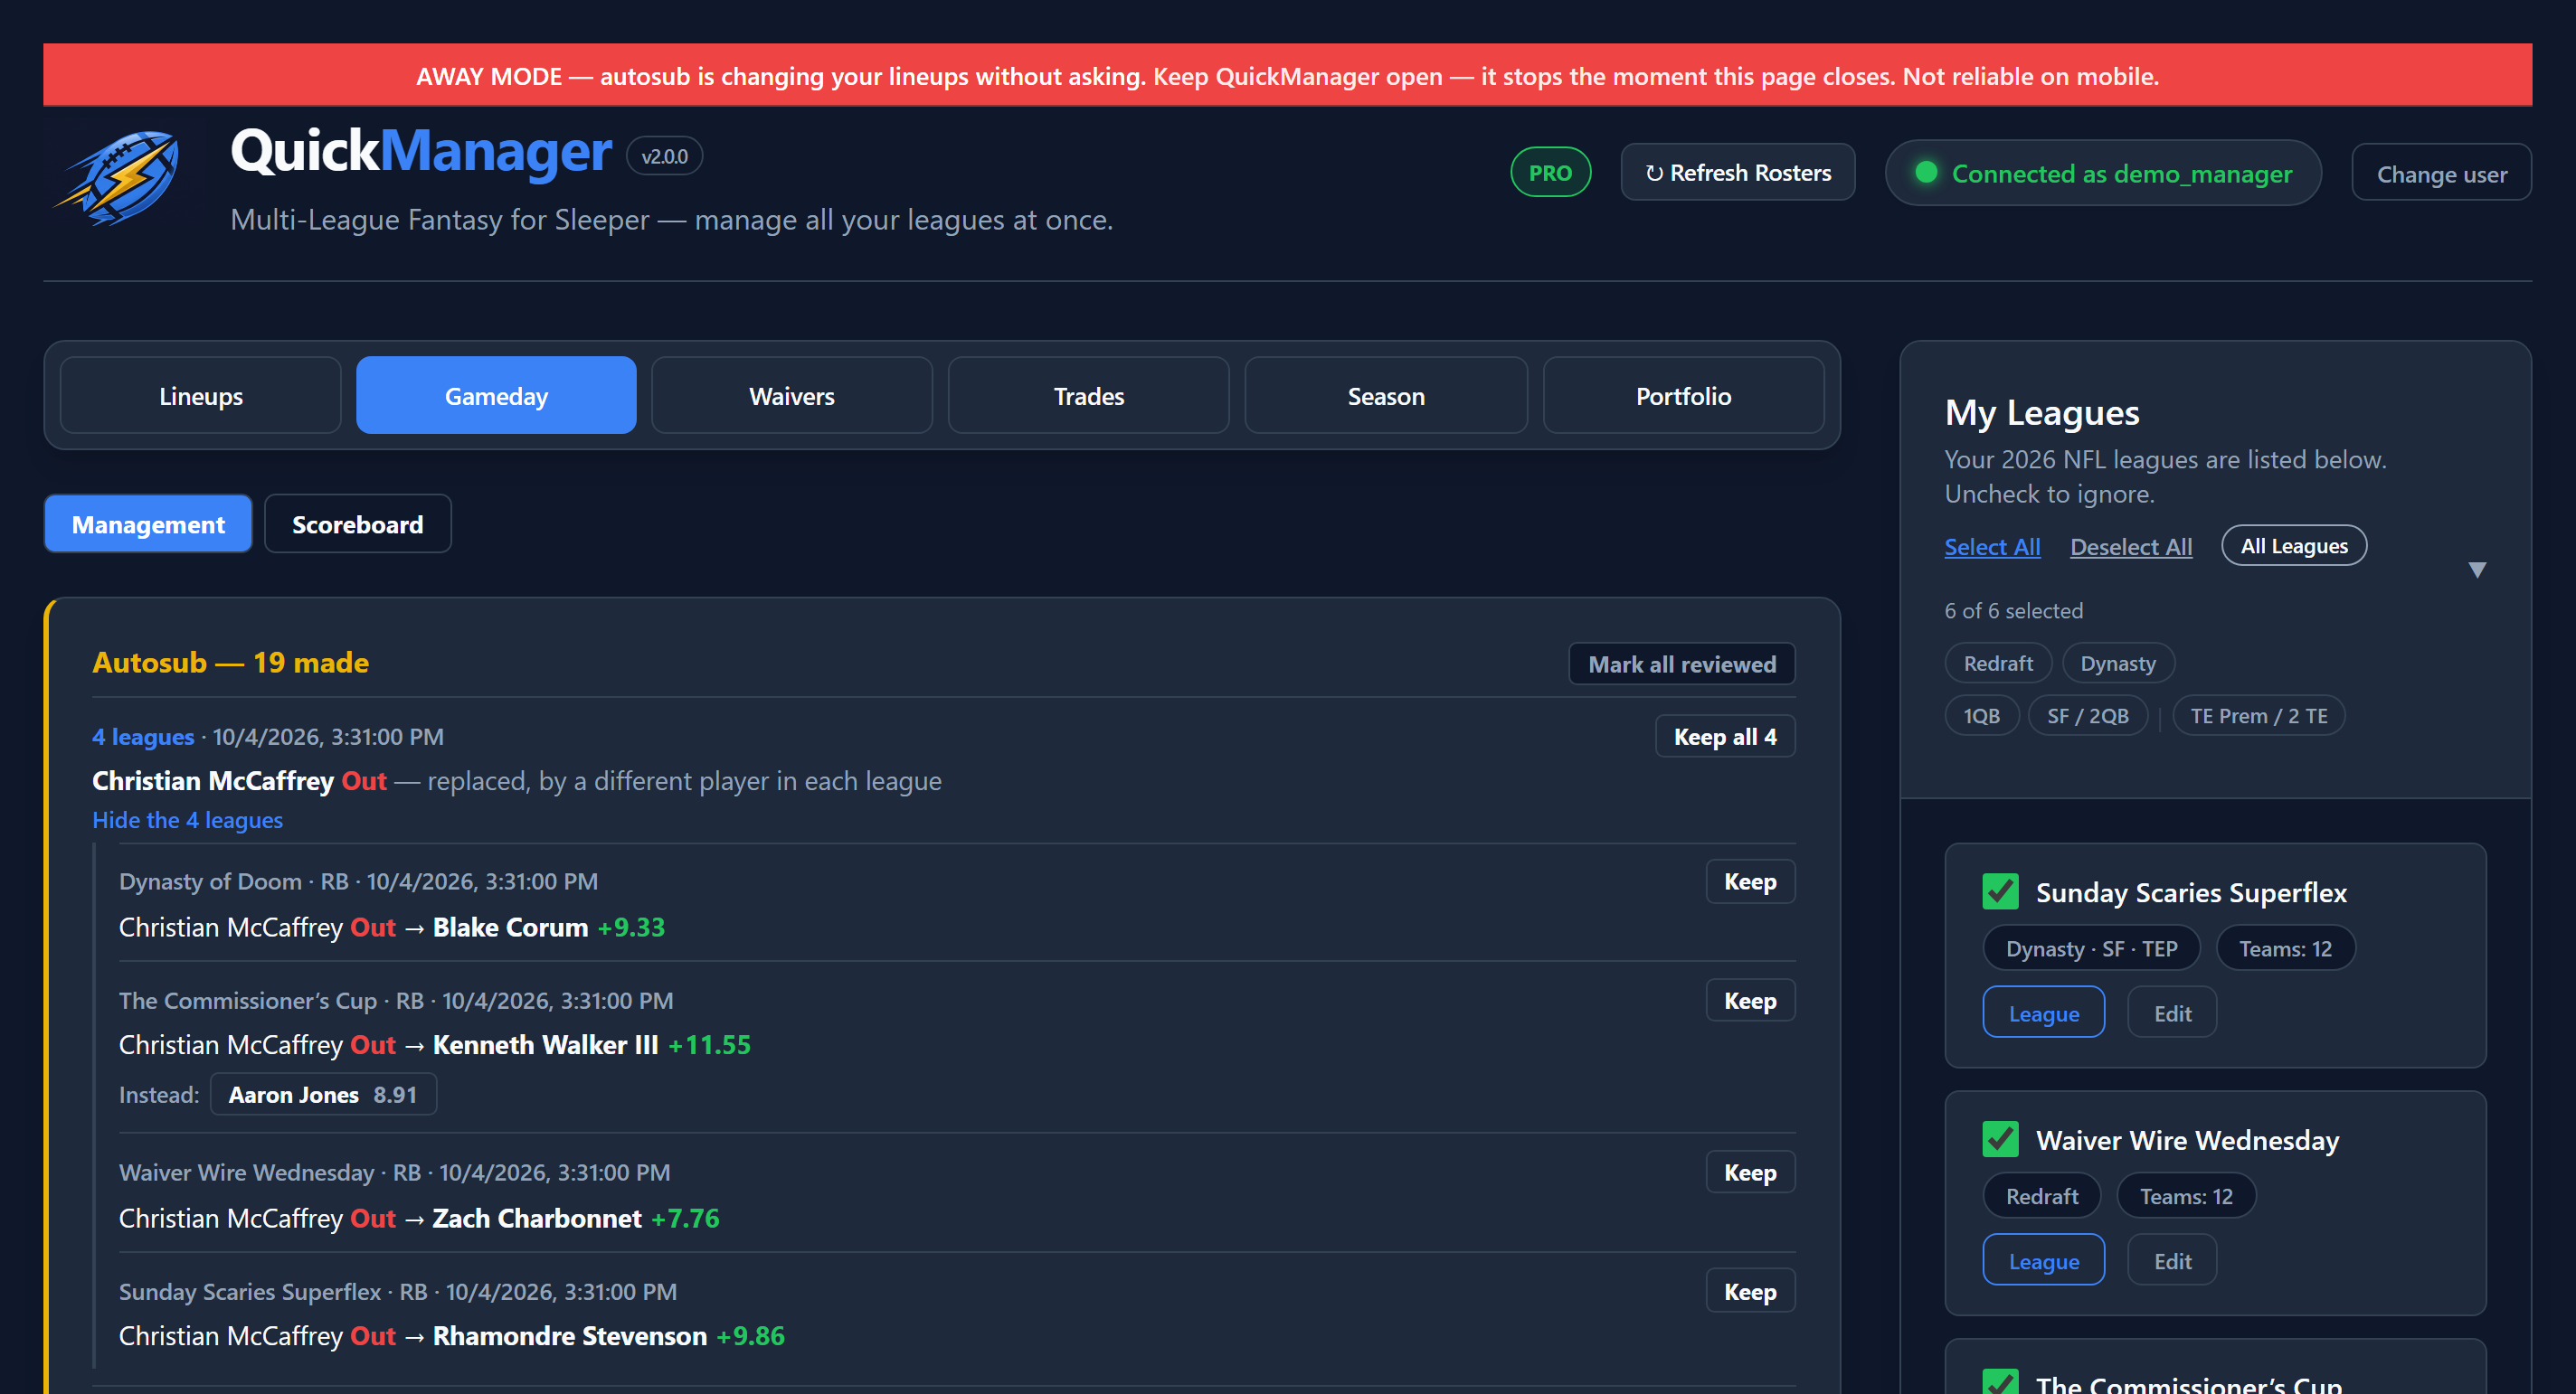This screenshot has height=1394, width=2576.
Task: Open League for Waiver Wire Wednesday
Action: 2043,1260
